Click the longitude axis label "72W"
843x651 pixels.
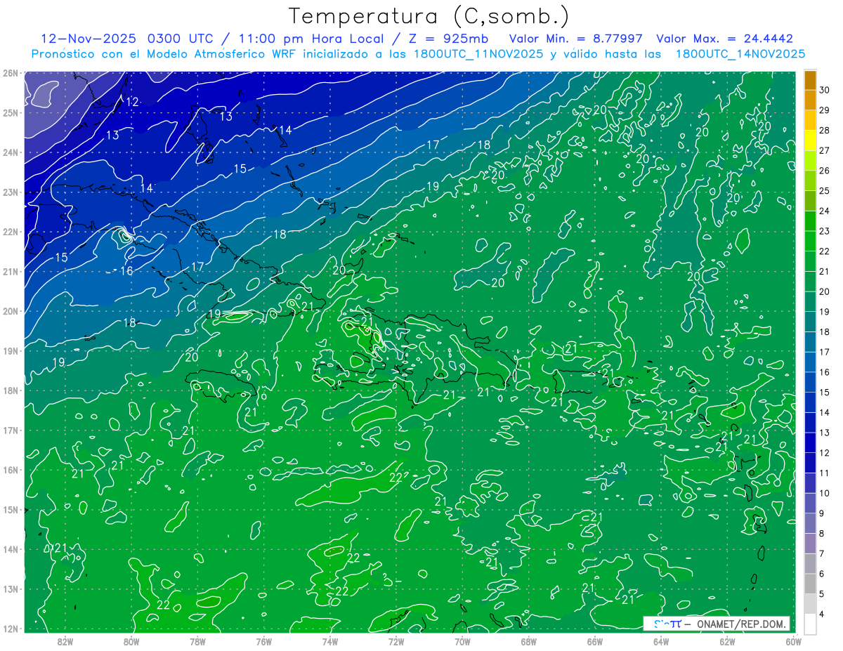396,641
